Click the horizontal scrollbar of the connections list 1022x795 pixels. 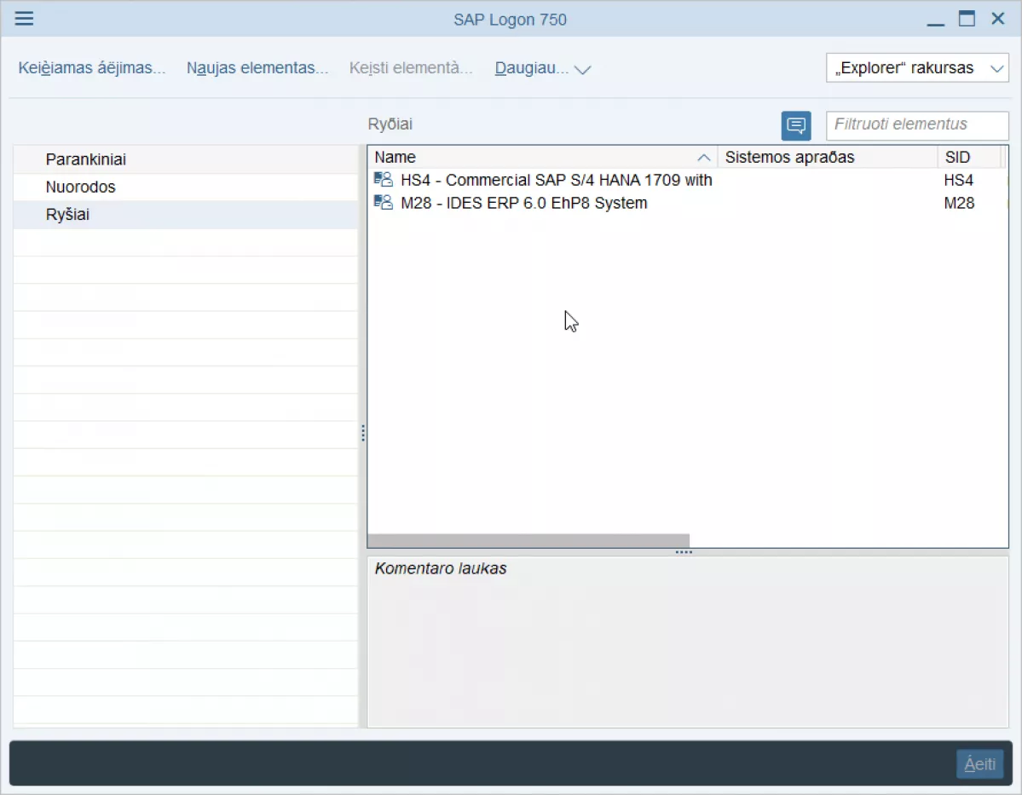coord(528,541)
